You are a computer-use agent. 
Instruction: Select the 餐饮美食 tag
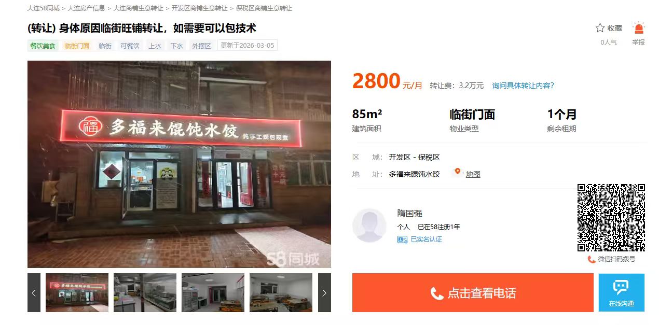[x=43, y=46]
